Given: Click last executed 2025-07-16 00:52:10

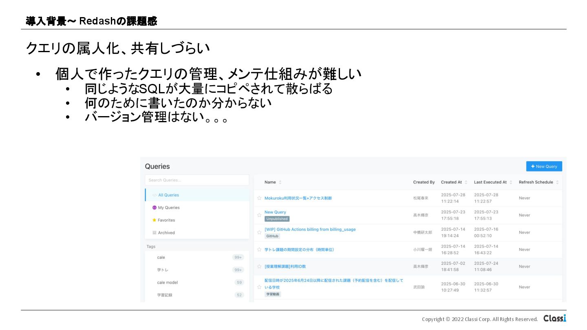Looking at the screenshot, I should point(486,232).
